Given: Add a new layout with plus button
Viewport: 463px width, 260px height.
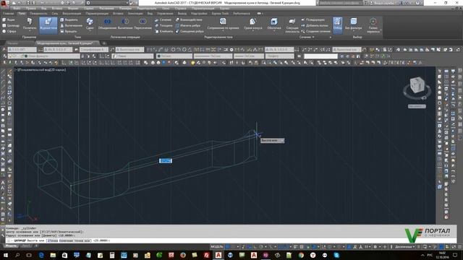Looking at the screenshot, I should coord(37,246).
